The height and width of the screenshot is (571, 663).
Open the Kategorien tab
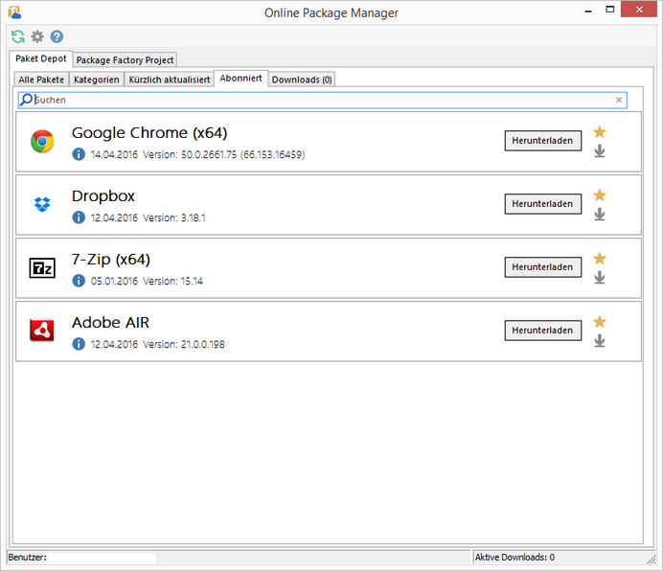(97, 80)
